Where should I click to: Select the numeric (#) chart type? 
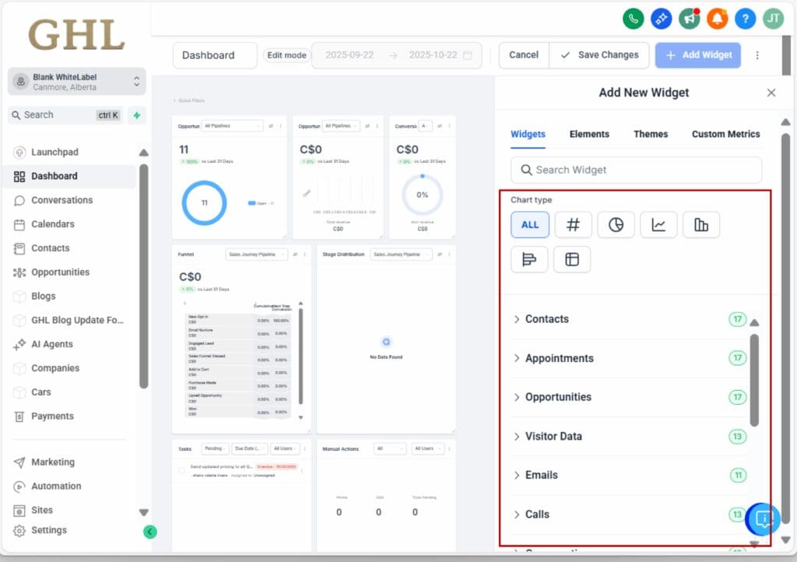[573, 224]
